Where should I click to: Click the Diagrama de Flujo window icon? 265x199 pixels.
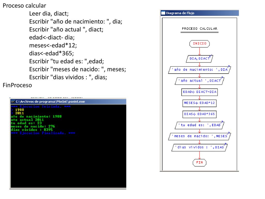(x=163, y=13)
